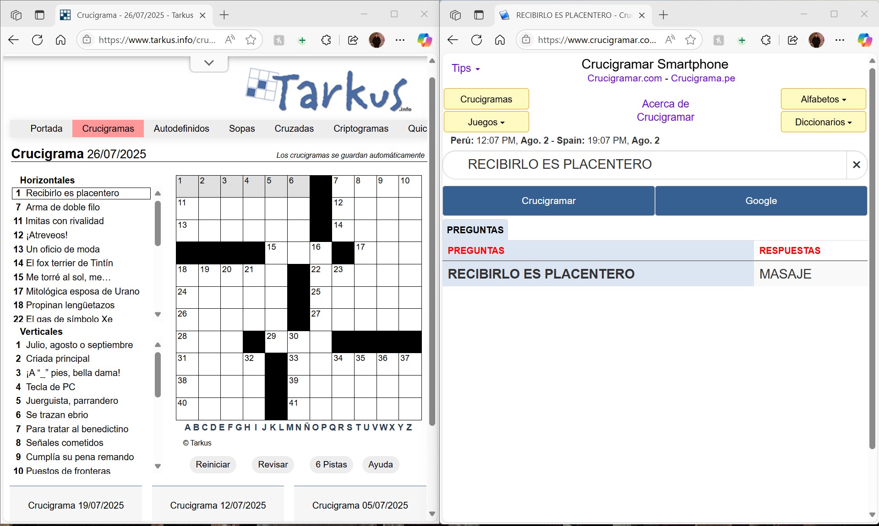Bookmark crucigramar page with star icon
The width and height of the screenshot is (879, 526).
pyautogui.click(x=690, y=40)
